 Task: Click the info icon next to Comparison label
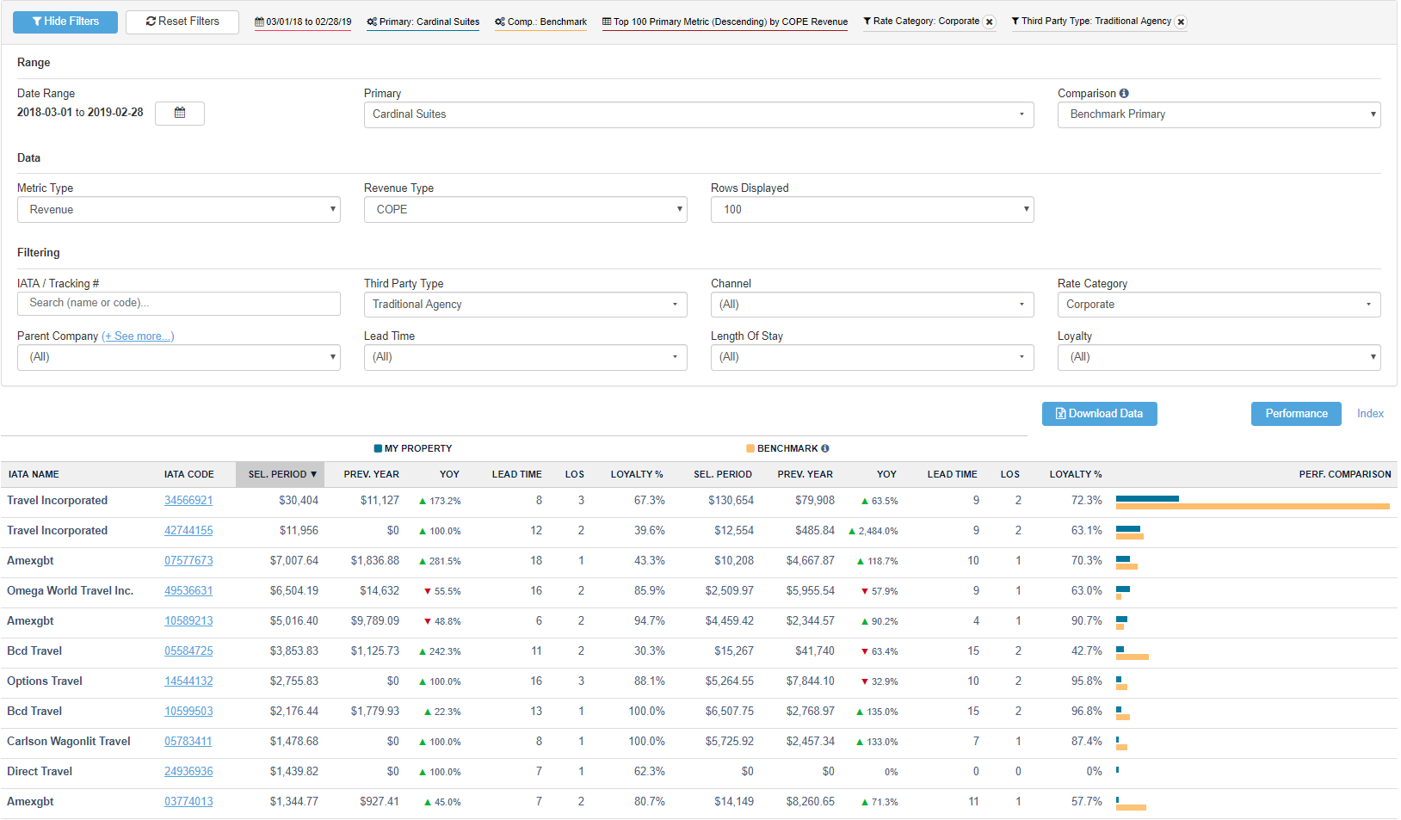tap(1126, 93)
